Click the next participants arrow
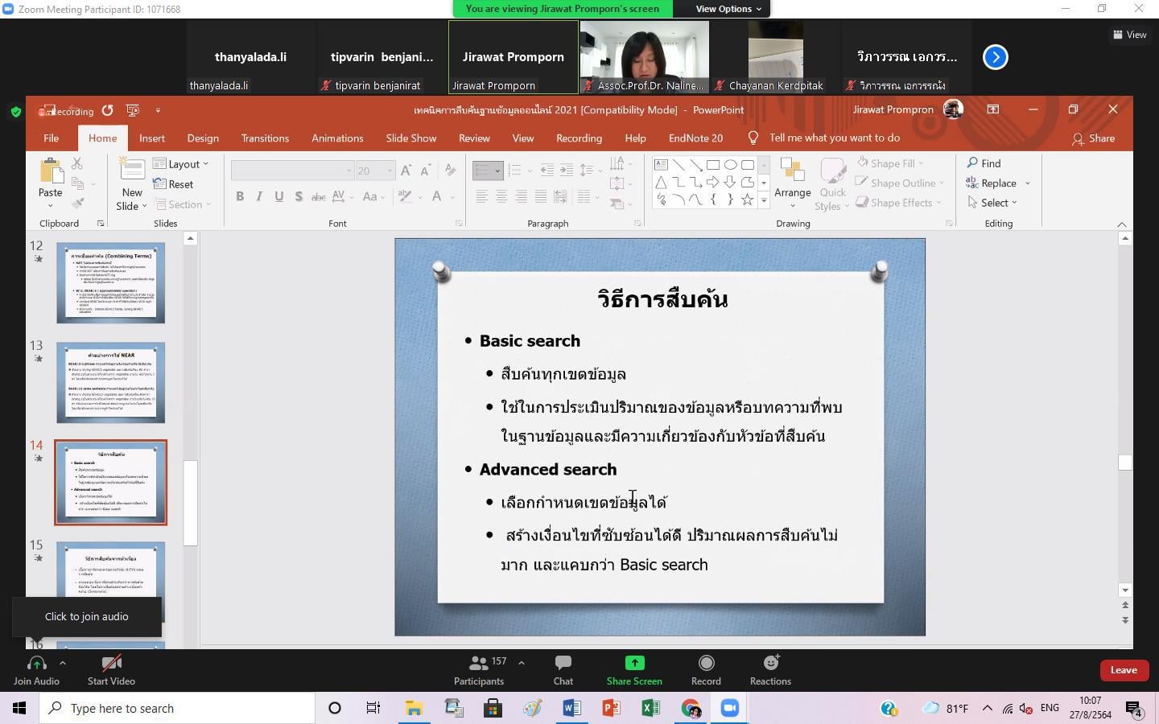This screenshot has width=1159, height=724. pyautogui.click(x=996, y=57)
